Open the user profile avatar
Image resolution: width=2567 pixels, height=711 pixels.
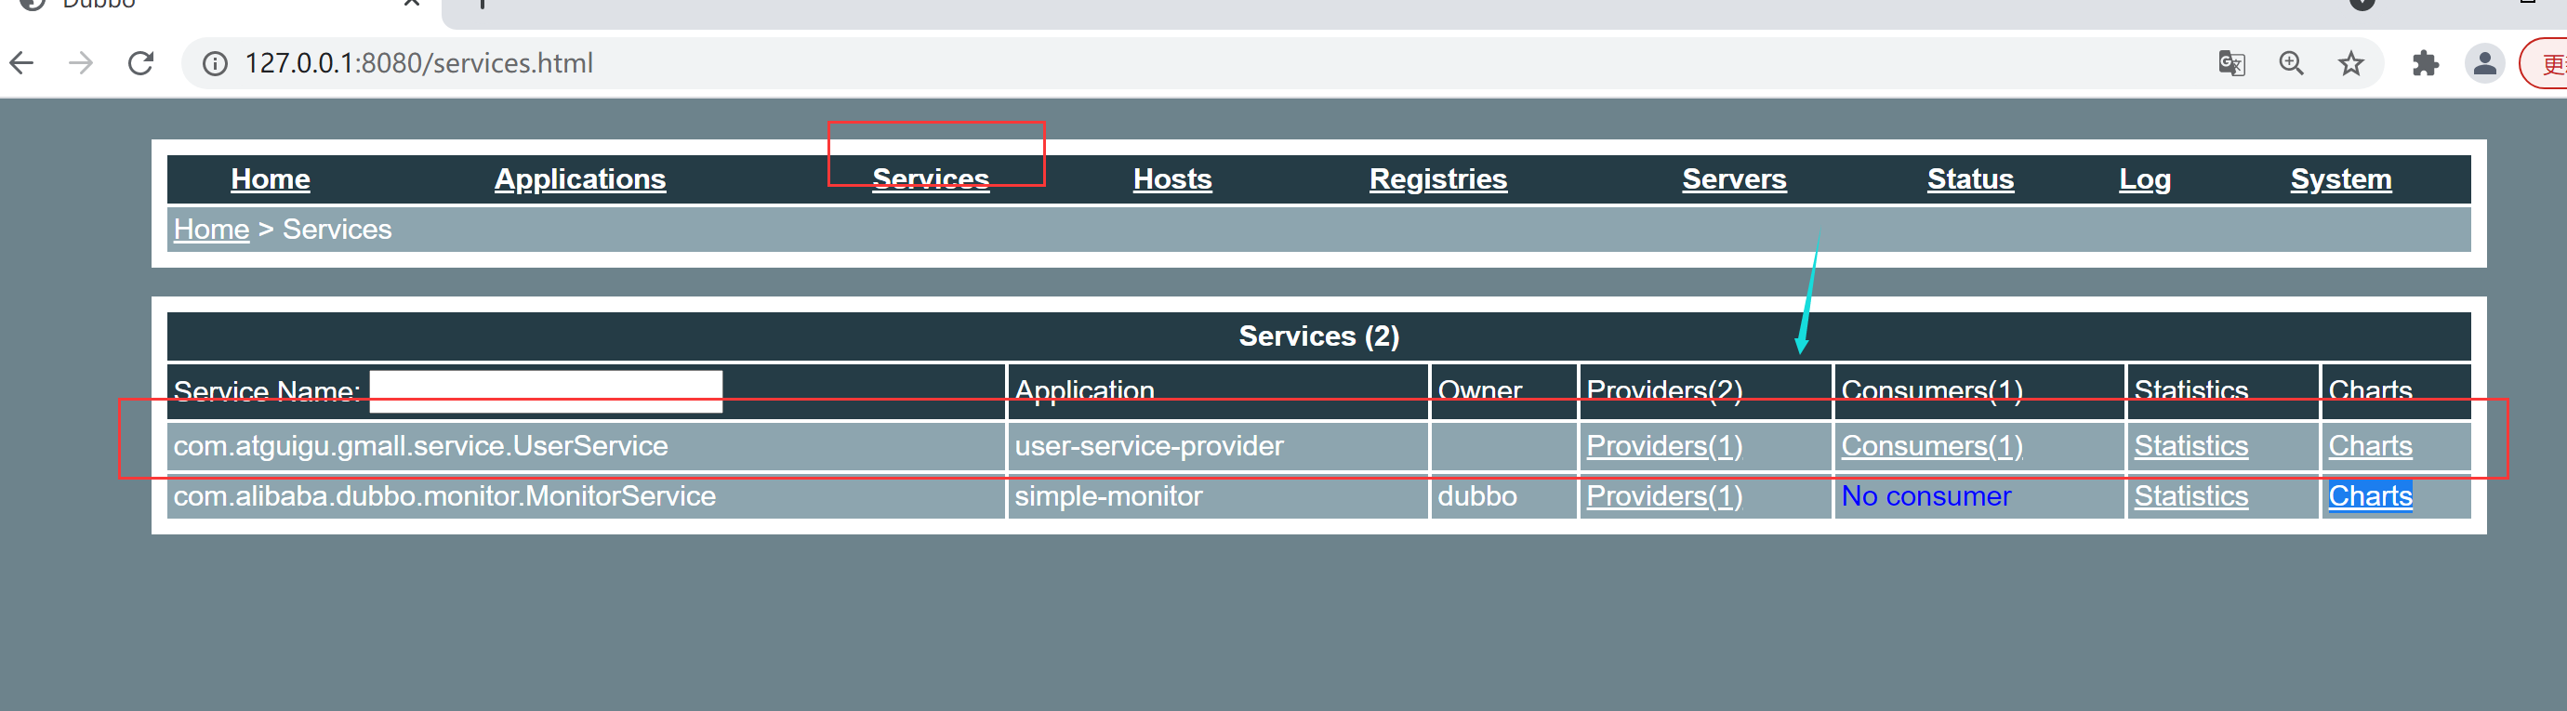[2484, 64]
